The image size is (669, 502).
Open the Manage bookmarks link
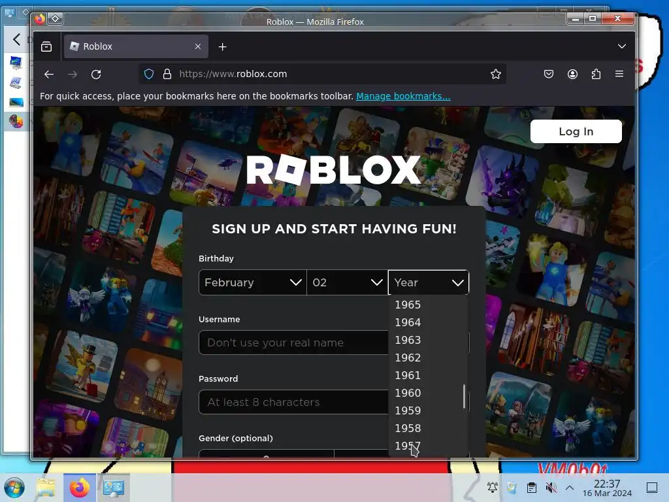click(x=403, y=96)
